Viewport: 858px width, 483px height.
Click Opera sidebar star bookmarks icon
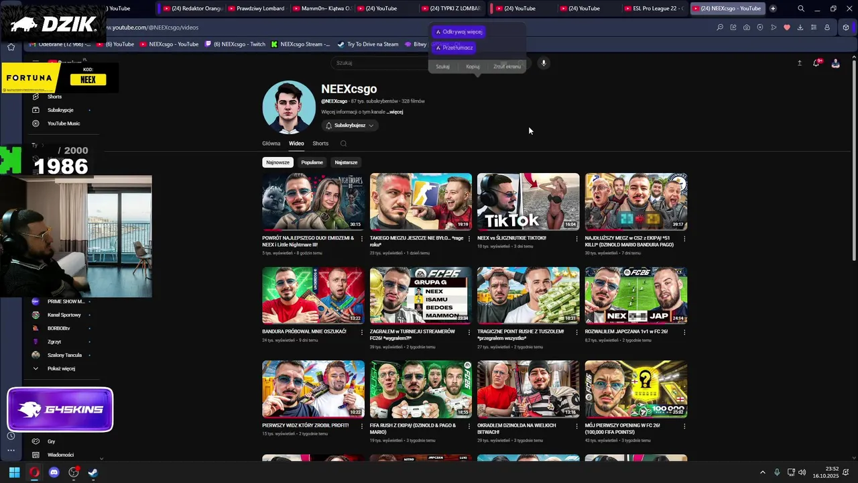point(11,47)
